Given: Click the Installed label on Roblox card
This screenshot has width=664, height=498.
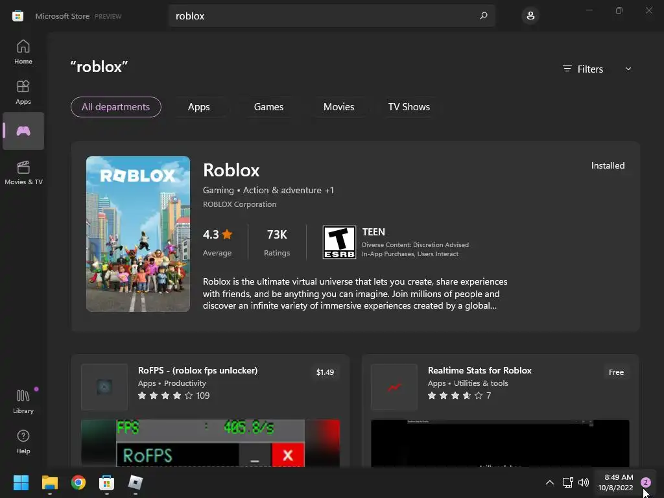Looking at the screenshot, I should click(608, 165).
